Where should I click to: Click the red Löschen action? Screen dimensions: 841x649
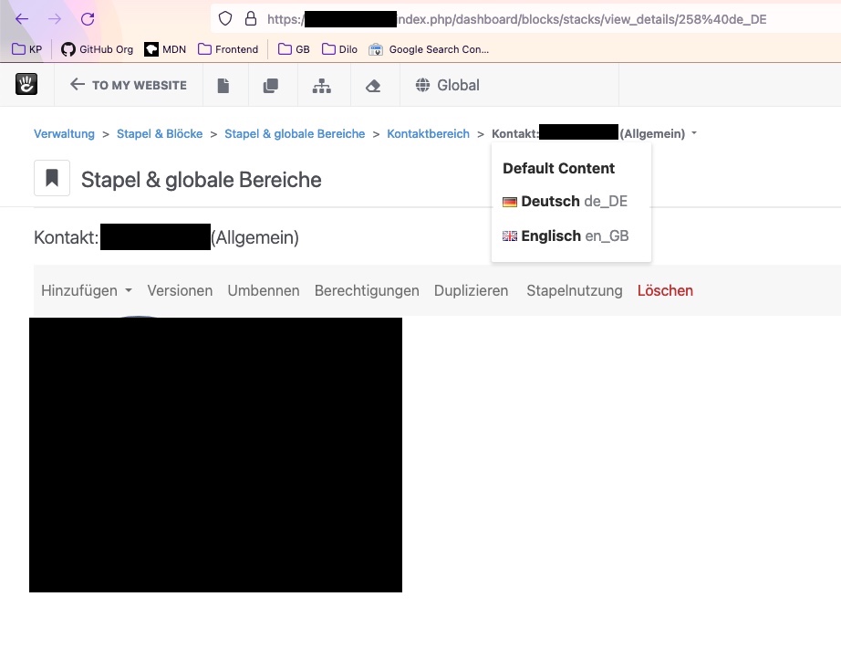[x=665, y=289]
